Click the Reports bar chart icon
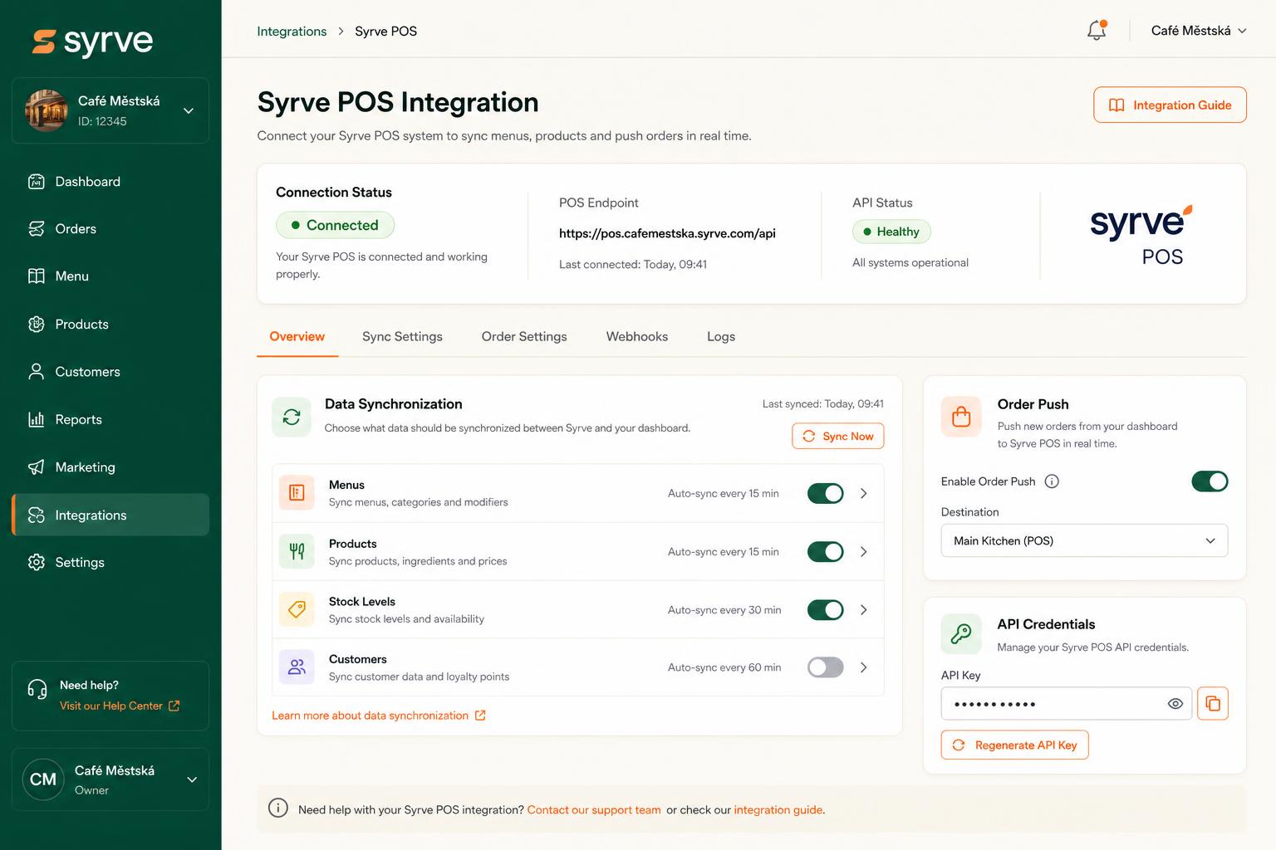Screen dimensions: 1276x850 point(37,420)
